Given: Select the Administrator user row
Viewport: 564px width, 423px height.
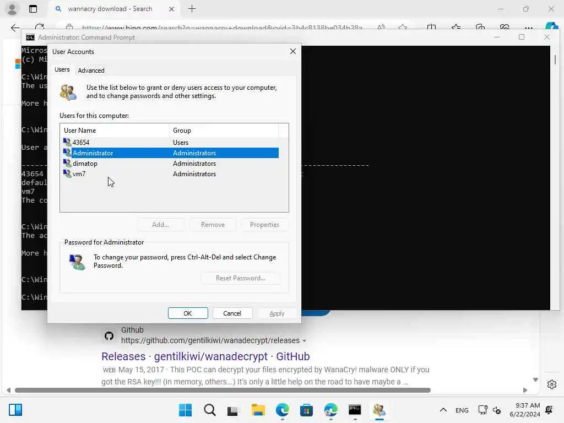Looking at the screenshot, I should (171, 153).
